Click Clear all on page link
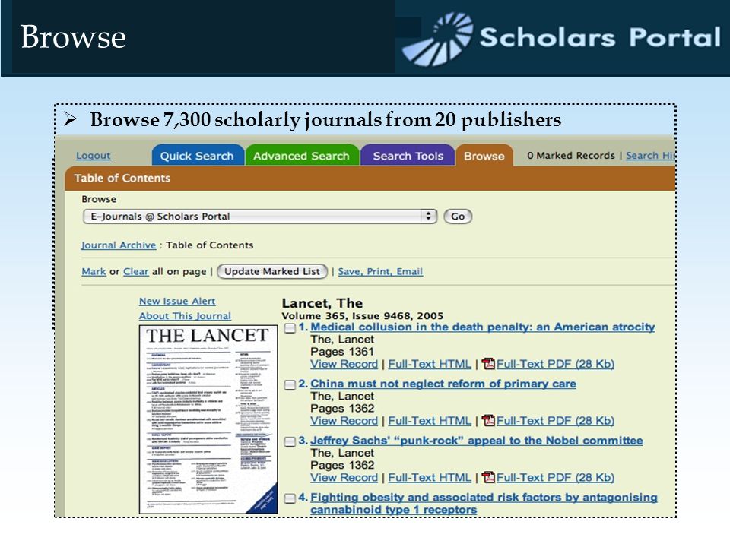Screen dimensions: 730x547 coord(135,272)
